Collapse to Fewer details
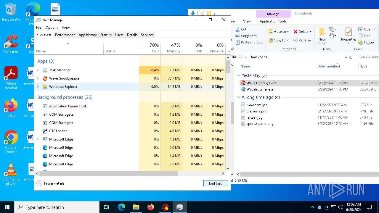This screenshot has height=213, width=379. click(50, 183)
